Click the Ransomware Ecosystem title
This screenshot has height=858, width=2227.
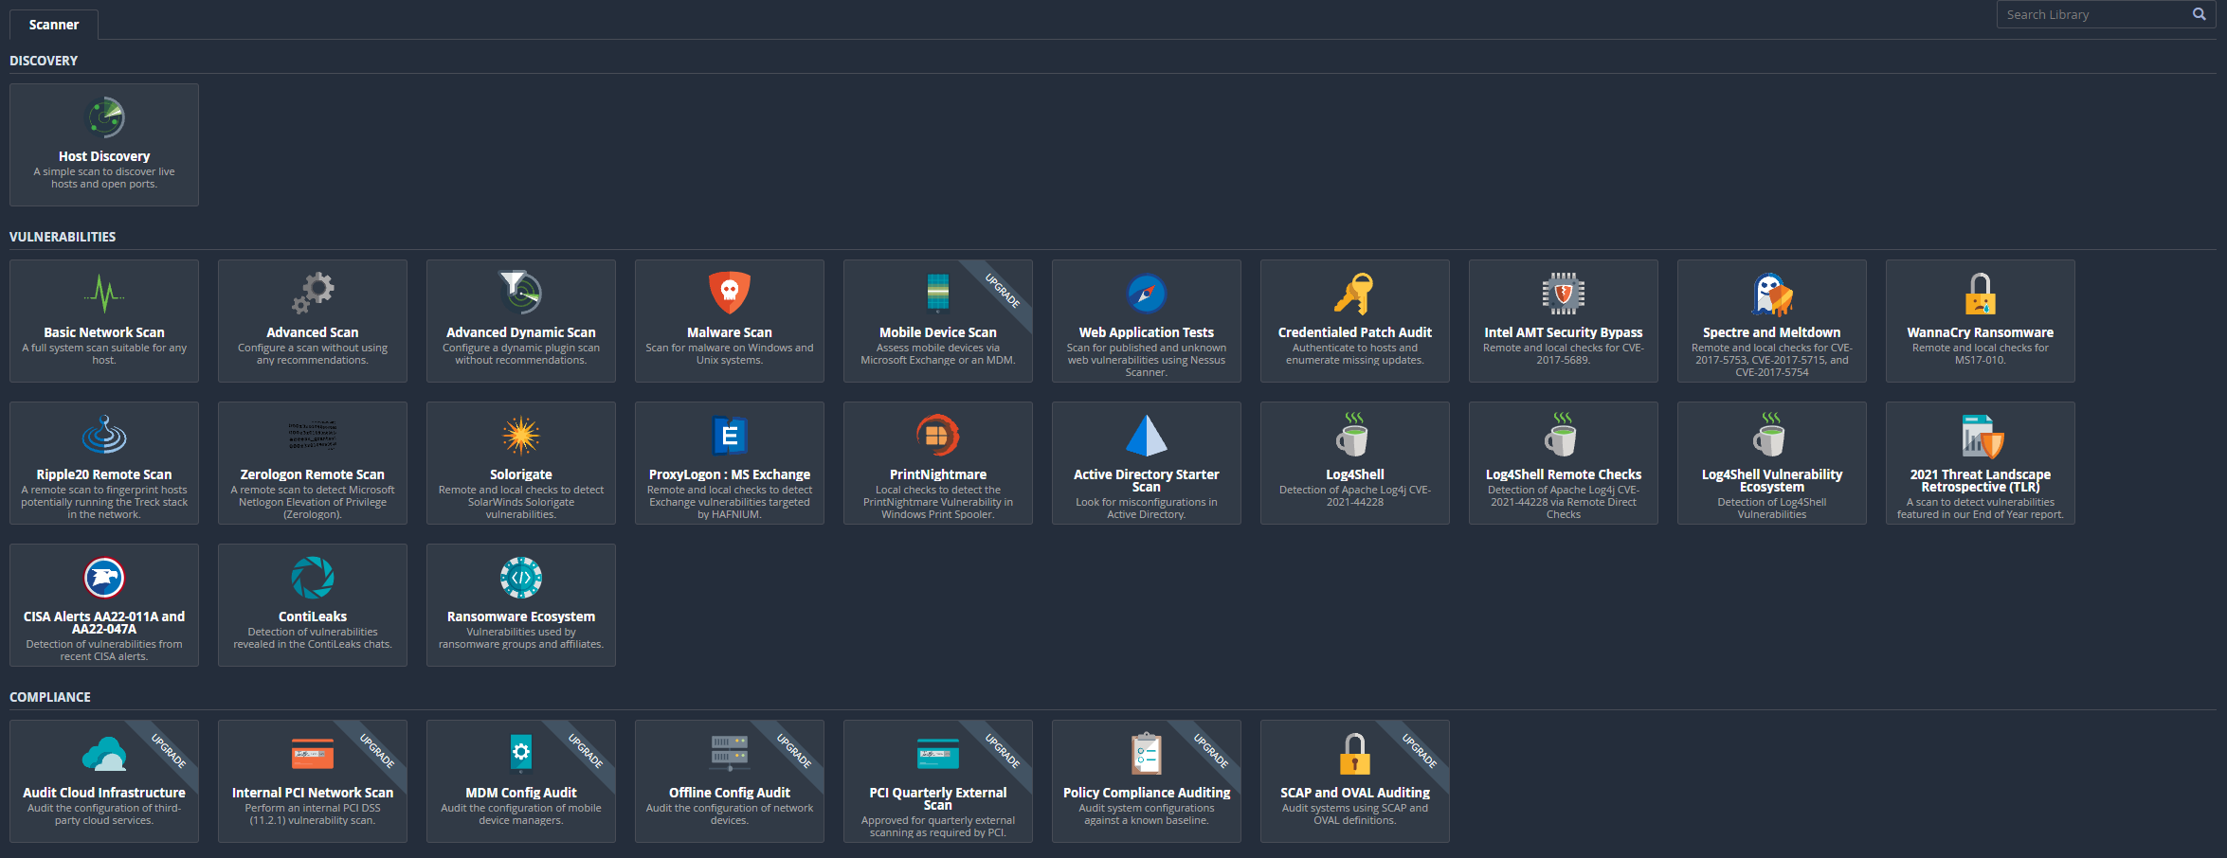coord(521,617)
